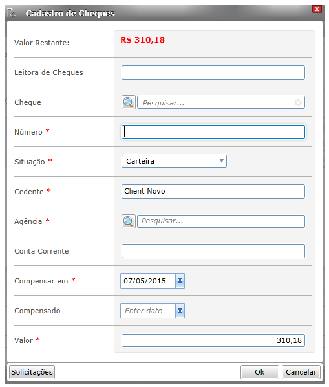Click the Cheque Pesquisar search field
This screenshot has width=329, height=387.
(221, 102)
